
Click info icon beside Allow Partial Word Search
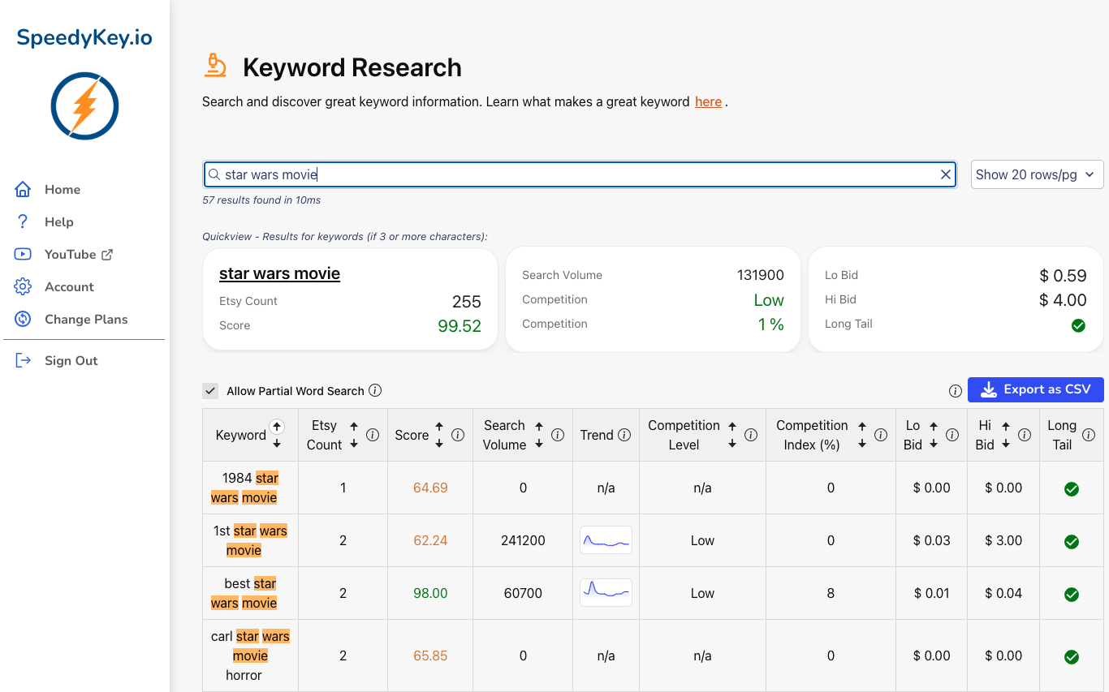pos(375,390)
